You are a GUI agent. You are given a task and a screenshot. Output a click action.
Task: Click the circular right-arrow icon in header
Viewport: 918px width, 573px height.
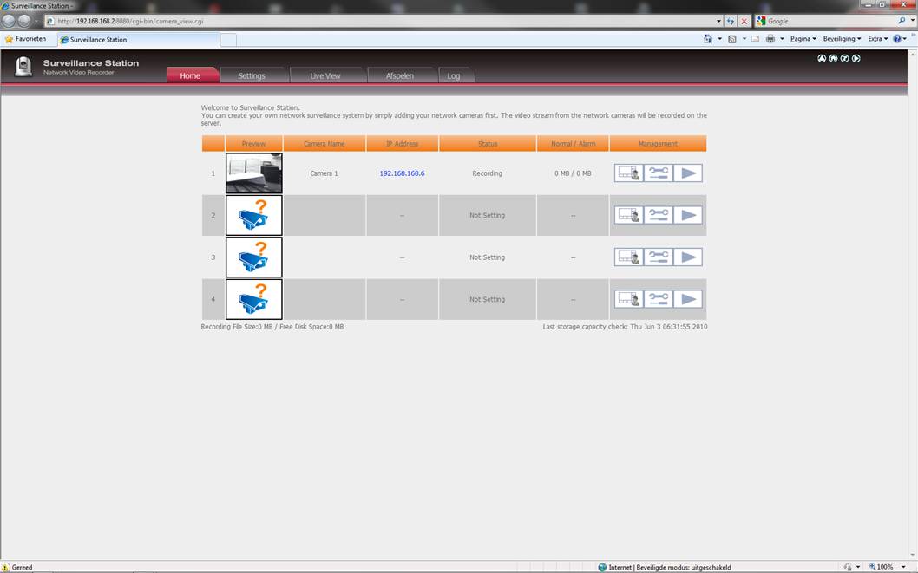(856, 58)
